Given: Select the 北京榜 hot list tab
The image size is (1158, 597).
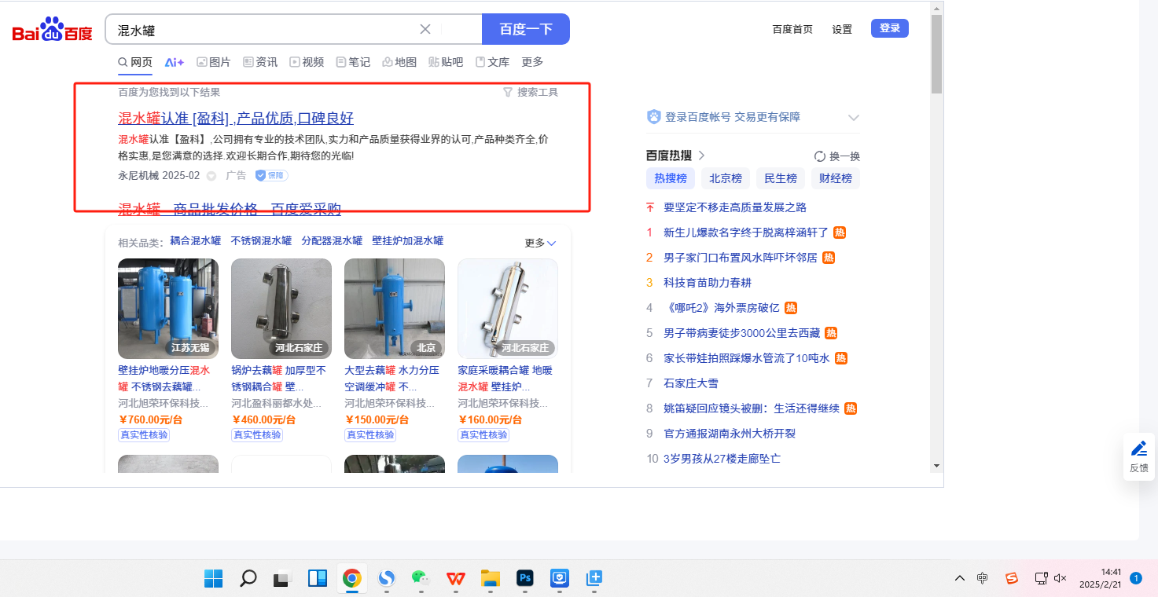Looking at the screenshot, I should click(x=726, y=178).
